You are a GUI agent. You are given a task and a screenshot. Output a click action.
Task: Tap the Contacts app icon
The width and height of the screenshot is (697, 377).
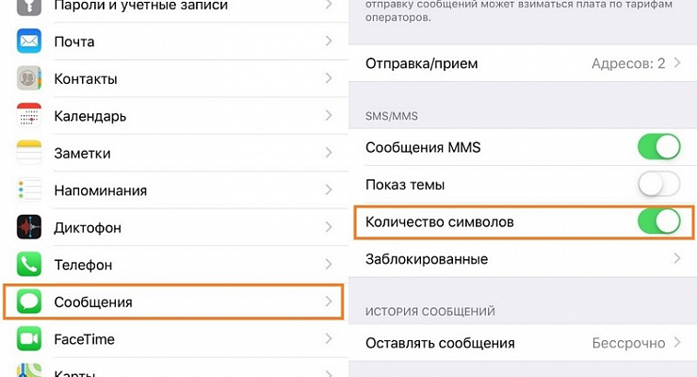[x=30, y=78]
